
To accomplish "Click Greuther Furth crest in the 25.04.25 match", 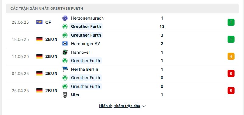I will 65,86.
